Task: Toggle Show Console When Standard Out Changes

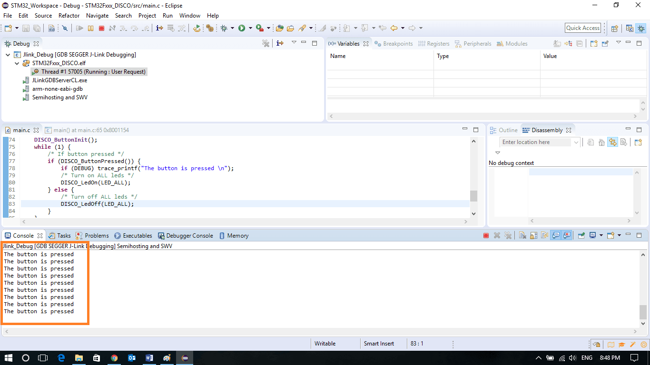Action: click(x=555, y=235)
